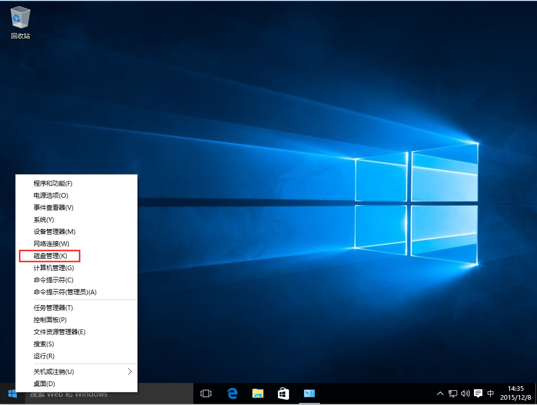Click the search Web and Windows box

109,394
